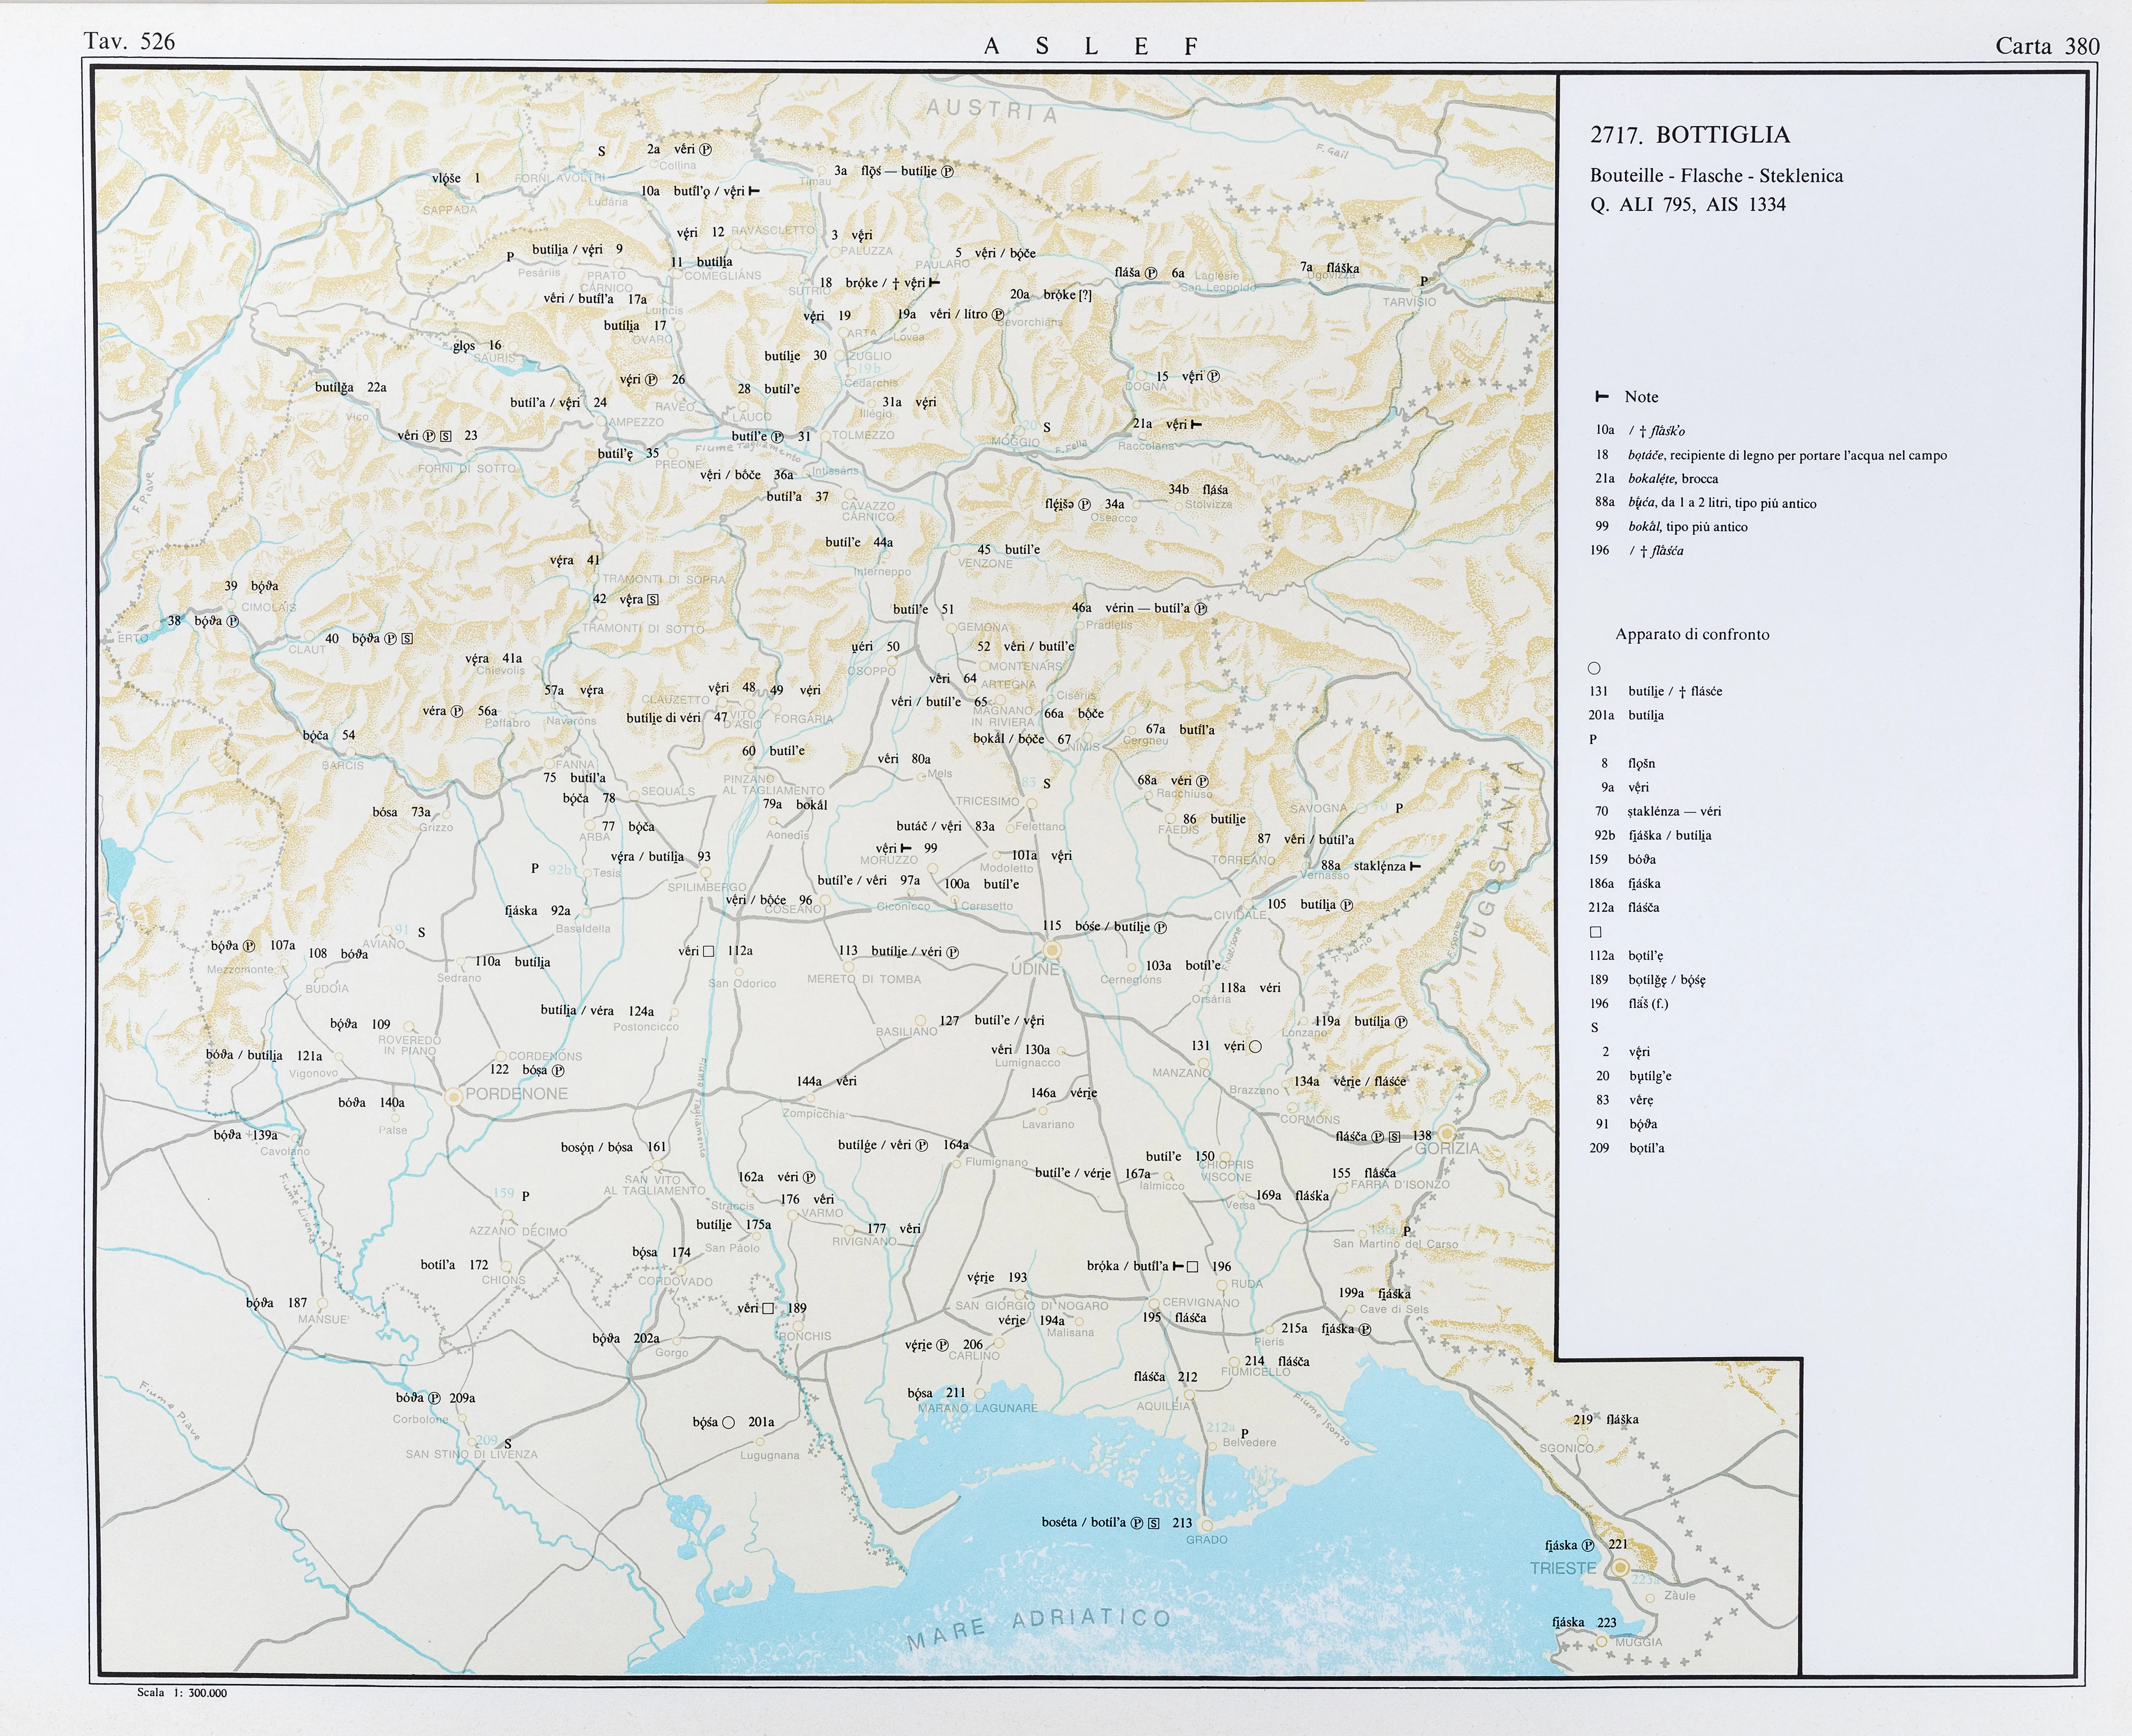Click the open circle symbol under Apparato di confronto
The image size is (2132, 1736).
pyautogui.click(x=1594, y=668)
